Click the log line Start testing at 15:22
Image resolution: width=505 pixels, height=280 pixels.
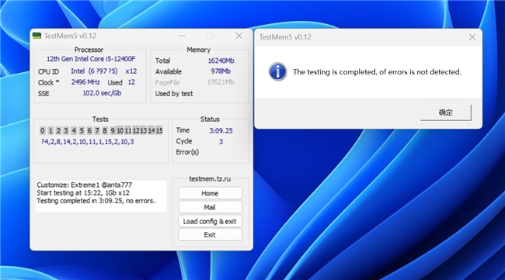(83, 193)
